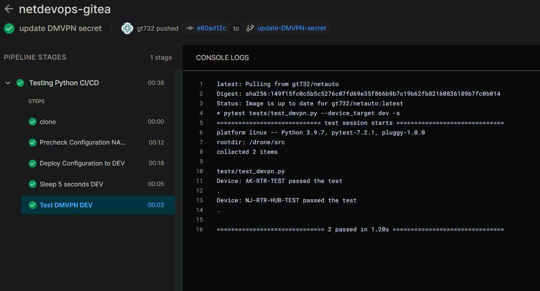Viewport: 540px width, 291px height.
Task: Open commit link e60ad12c
Action: tap(211, 28)
